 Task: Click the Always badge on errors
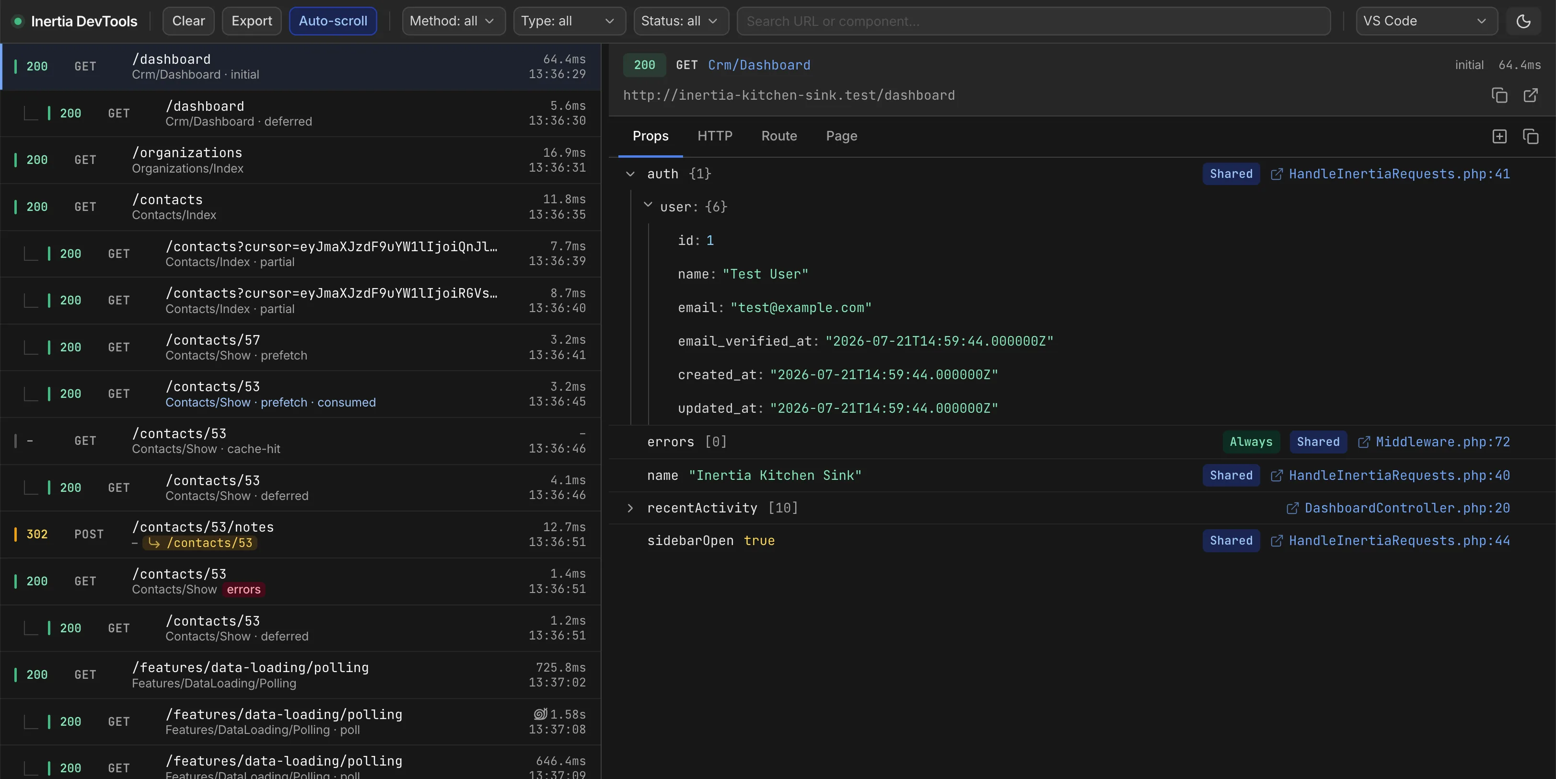(1251, 442)
